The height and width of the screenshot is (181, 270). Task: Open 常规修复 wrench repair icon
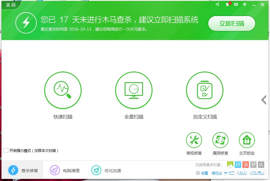pyautogui.click(x=194, y=139)
